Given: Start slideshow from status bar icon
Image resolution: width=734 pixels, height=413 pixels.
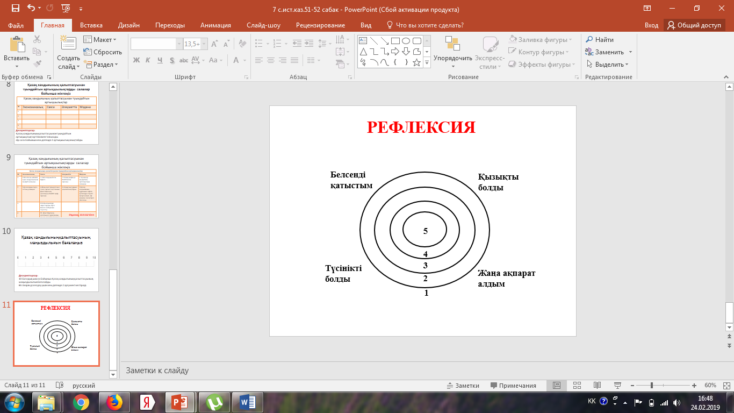Looking at the screenshot, I should [x=616, y=386].
